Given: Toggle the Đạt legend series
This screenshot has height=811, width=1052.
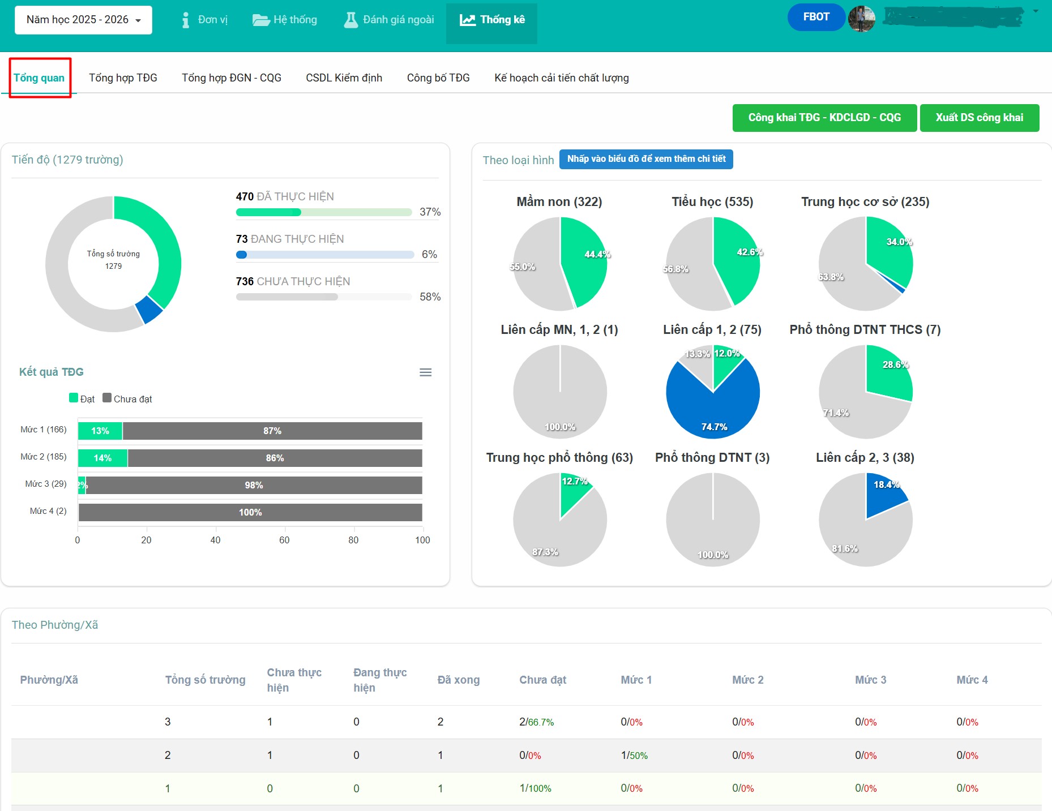Looking at the screenshot, I should (x=82, y=398).
